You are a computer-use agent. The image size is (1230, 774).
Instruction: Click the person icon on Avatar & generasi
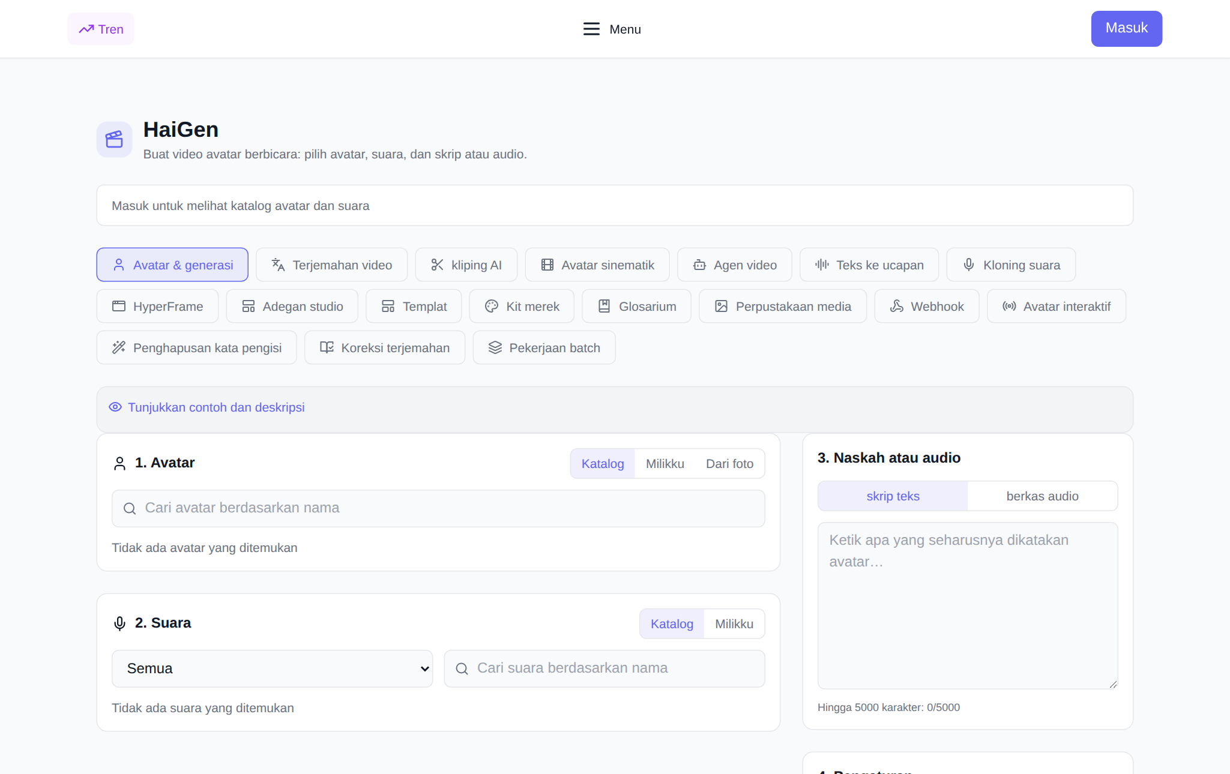pos(119,265)
